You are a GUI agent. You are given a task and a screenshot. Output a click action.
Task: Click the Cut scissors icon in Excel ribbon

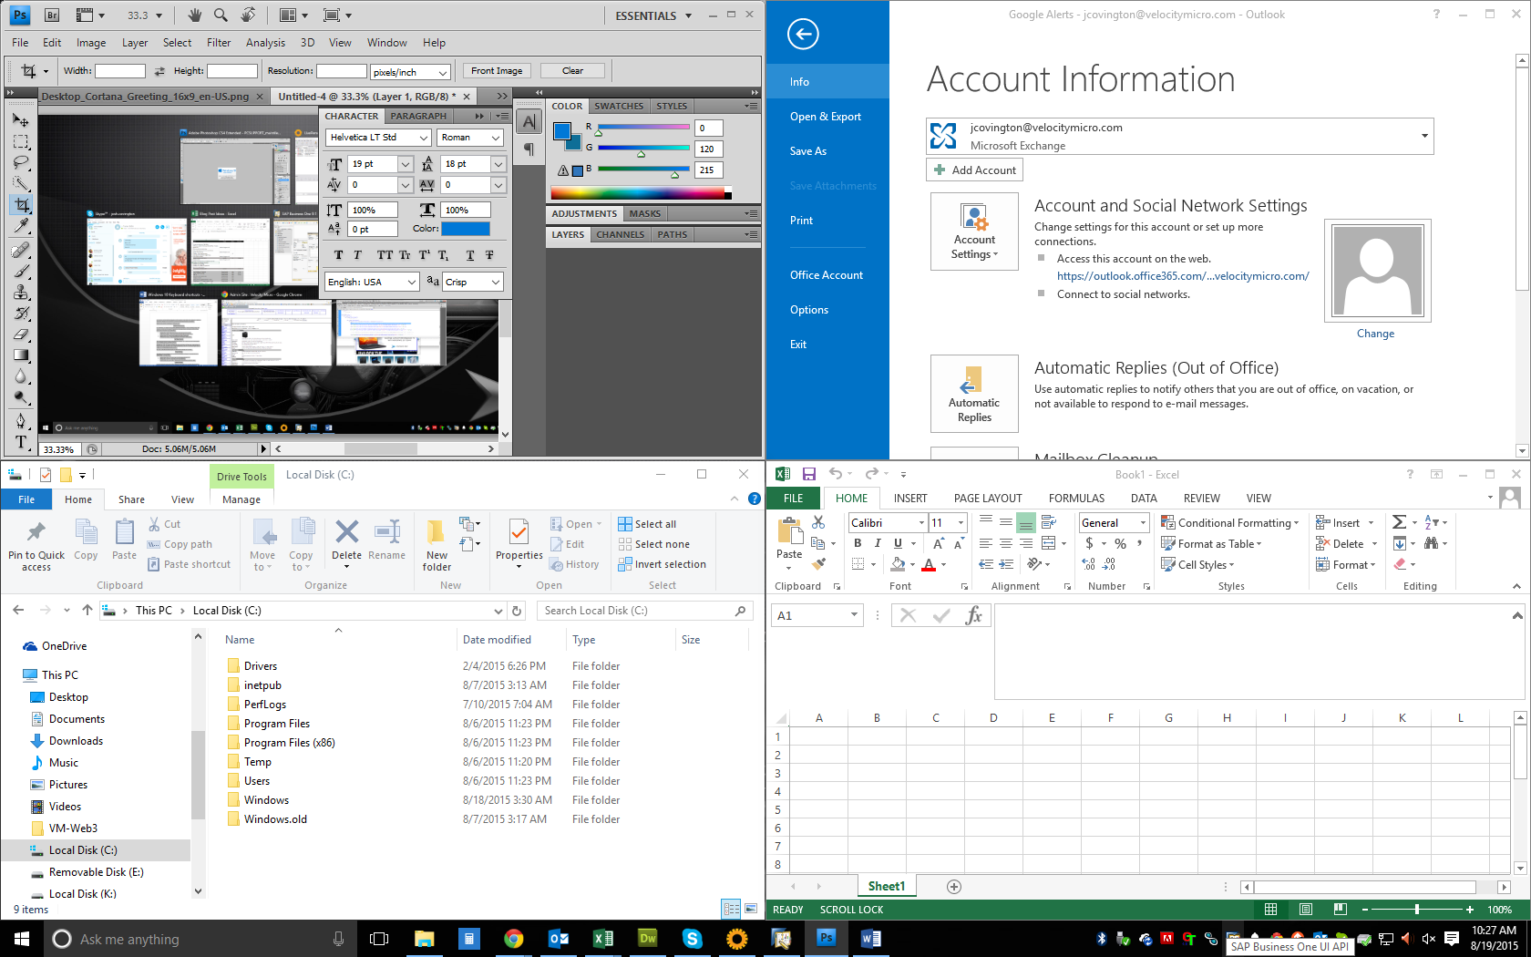(x=818, y=522)
